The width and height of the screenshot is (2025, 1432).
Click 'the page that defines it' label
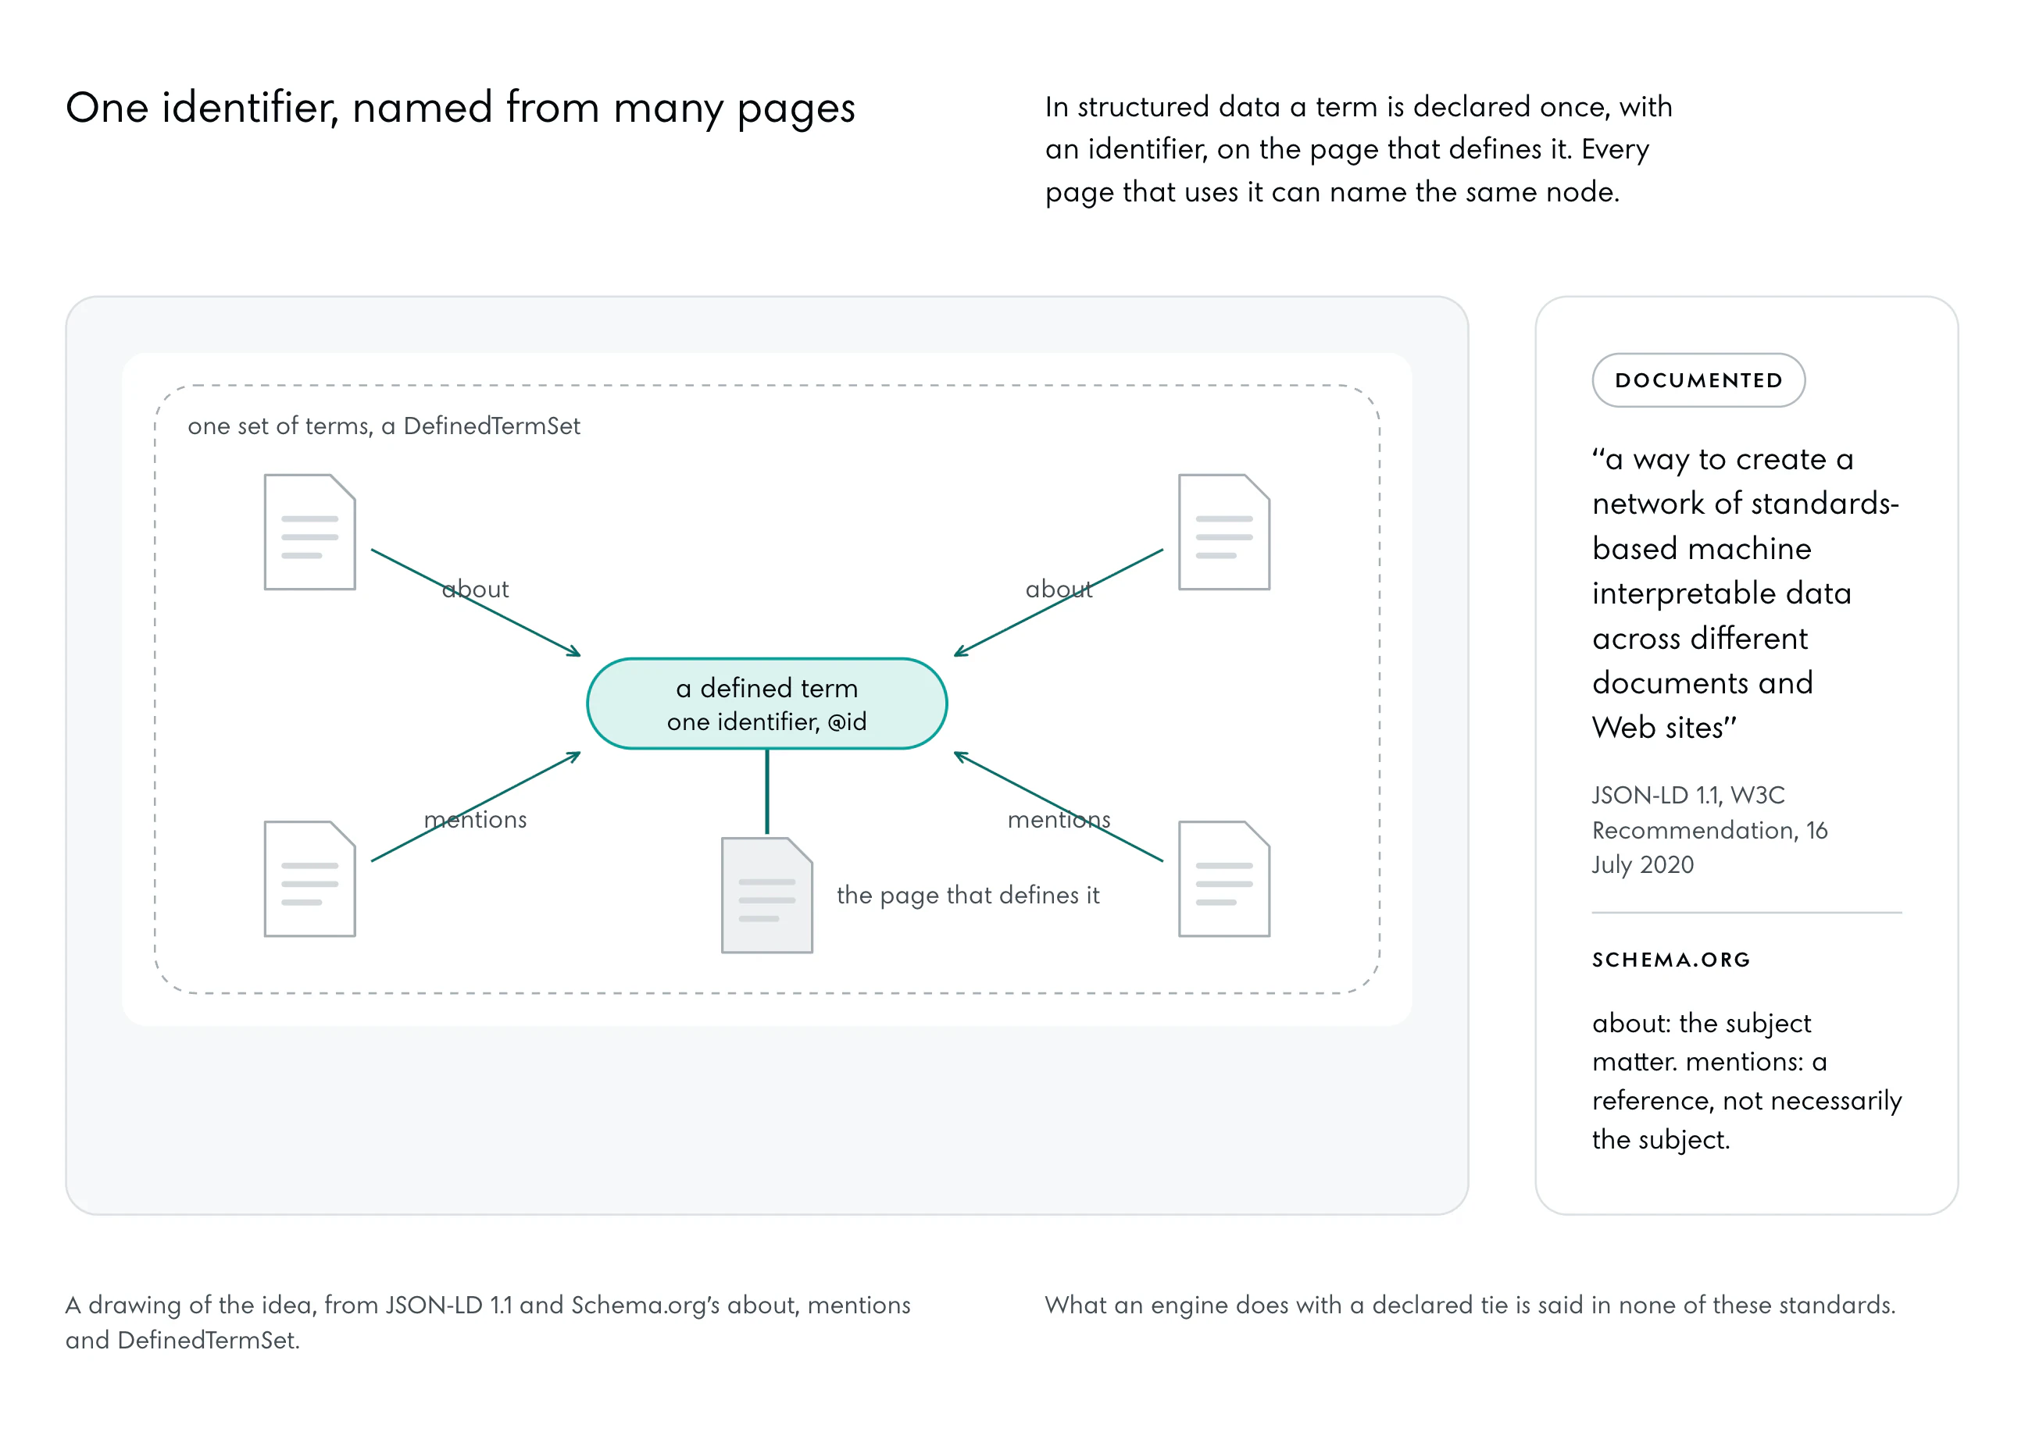[x=968, y=895]
